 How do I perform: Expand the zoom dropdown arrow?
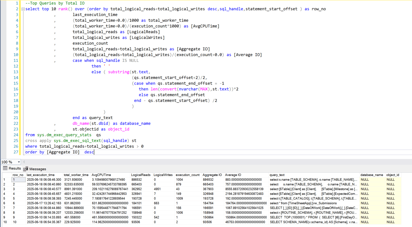(19, 162)
